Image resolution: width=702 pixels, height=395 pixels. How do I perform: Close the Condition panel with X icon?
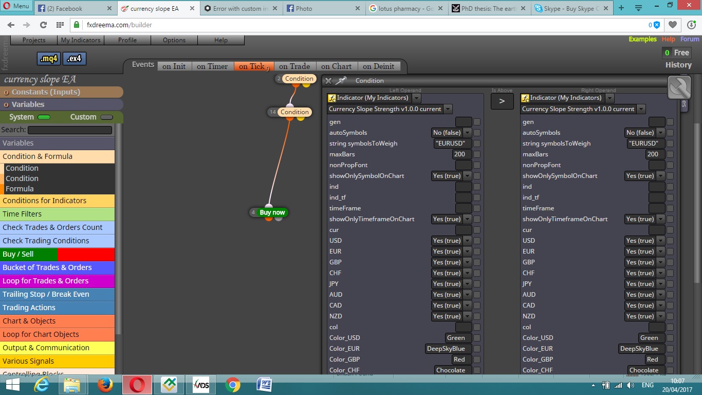click(x=328, y=81)
